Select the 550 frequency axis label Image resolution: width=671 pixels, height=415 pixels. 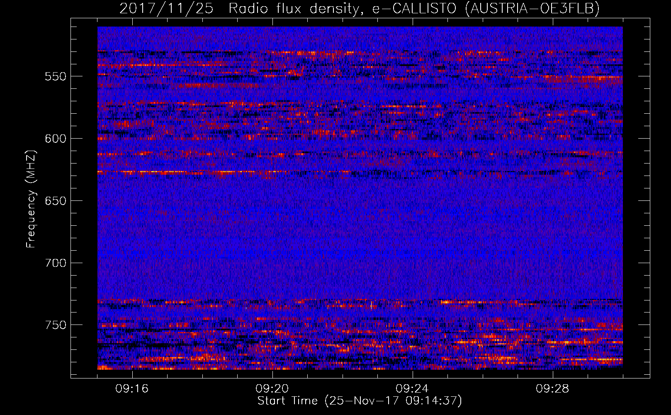click(56, 77)
